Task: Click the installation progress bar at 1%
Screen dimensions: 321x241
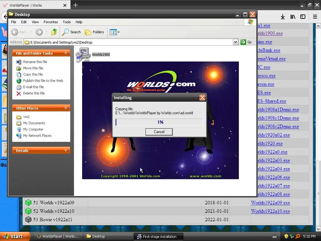Action: [159, 122]
